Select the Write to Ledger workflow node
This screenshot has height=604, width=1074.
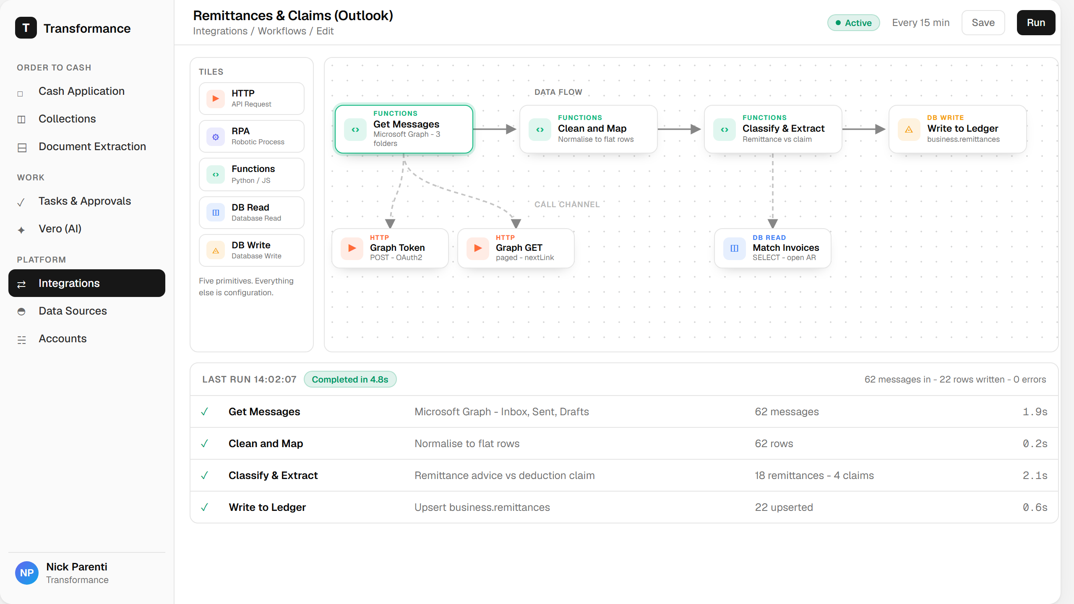click(x=957, y=129)
